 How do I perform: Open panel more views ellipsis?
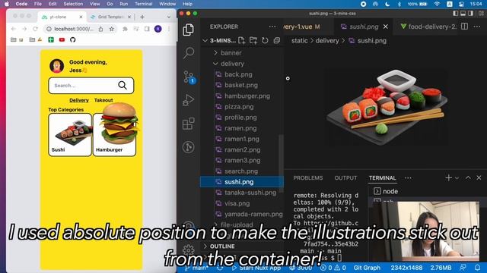point(408,178)
